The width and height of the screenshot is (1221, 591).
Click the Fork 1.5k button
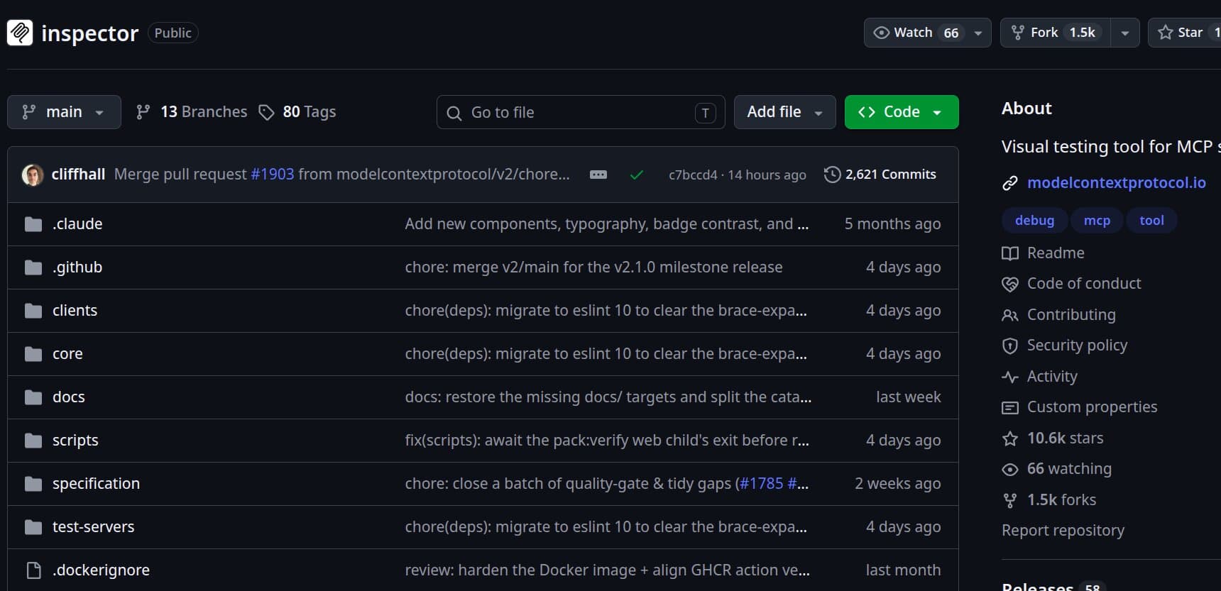pos(1056,33)
